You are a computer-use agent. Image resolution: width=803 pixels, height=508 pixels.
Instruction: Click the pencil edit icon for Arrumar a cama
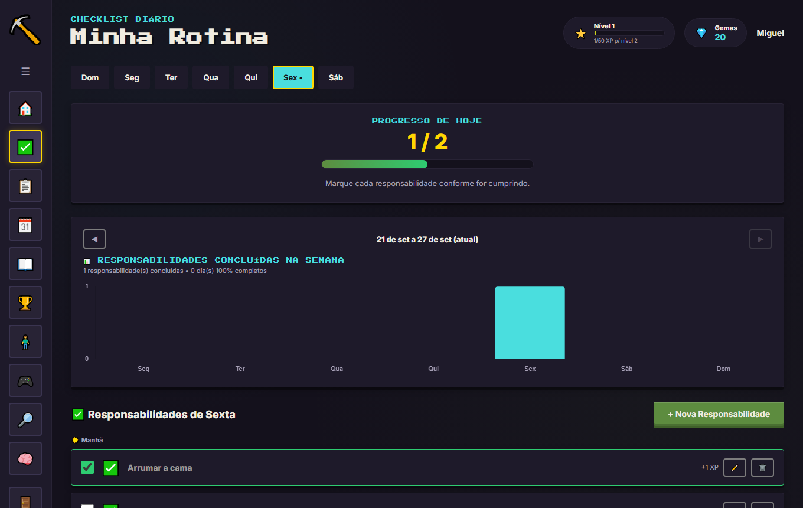tap(735, 467)
